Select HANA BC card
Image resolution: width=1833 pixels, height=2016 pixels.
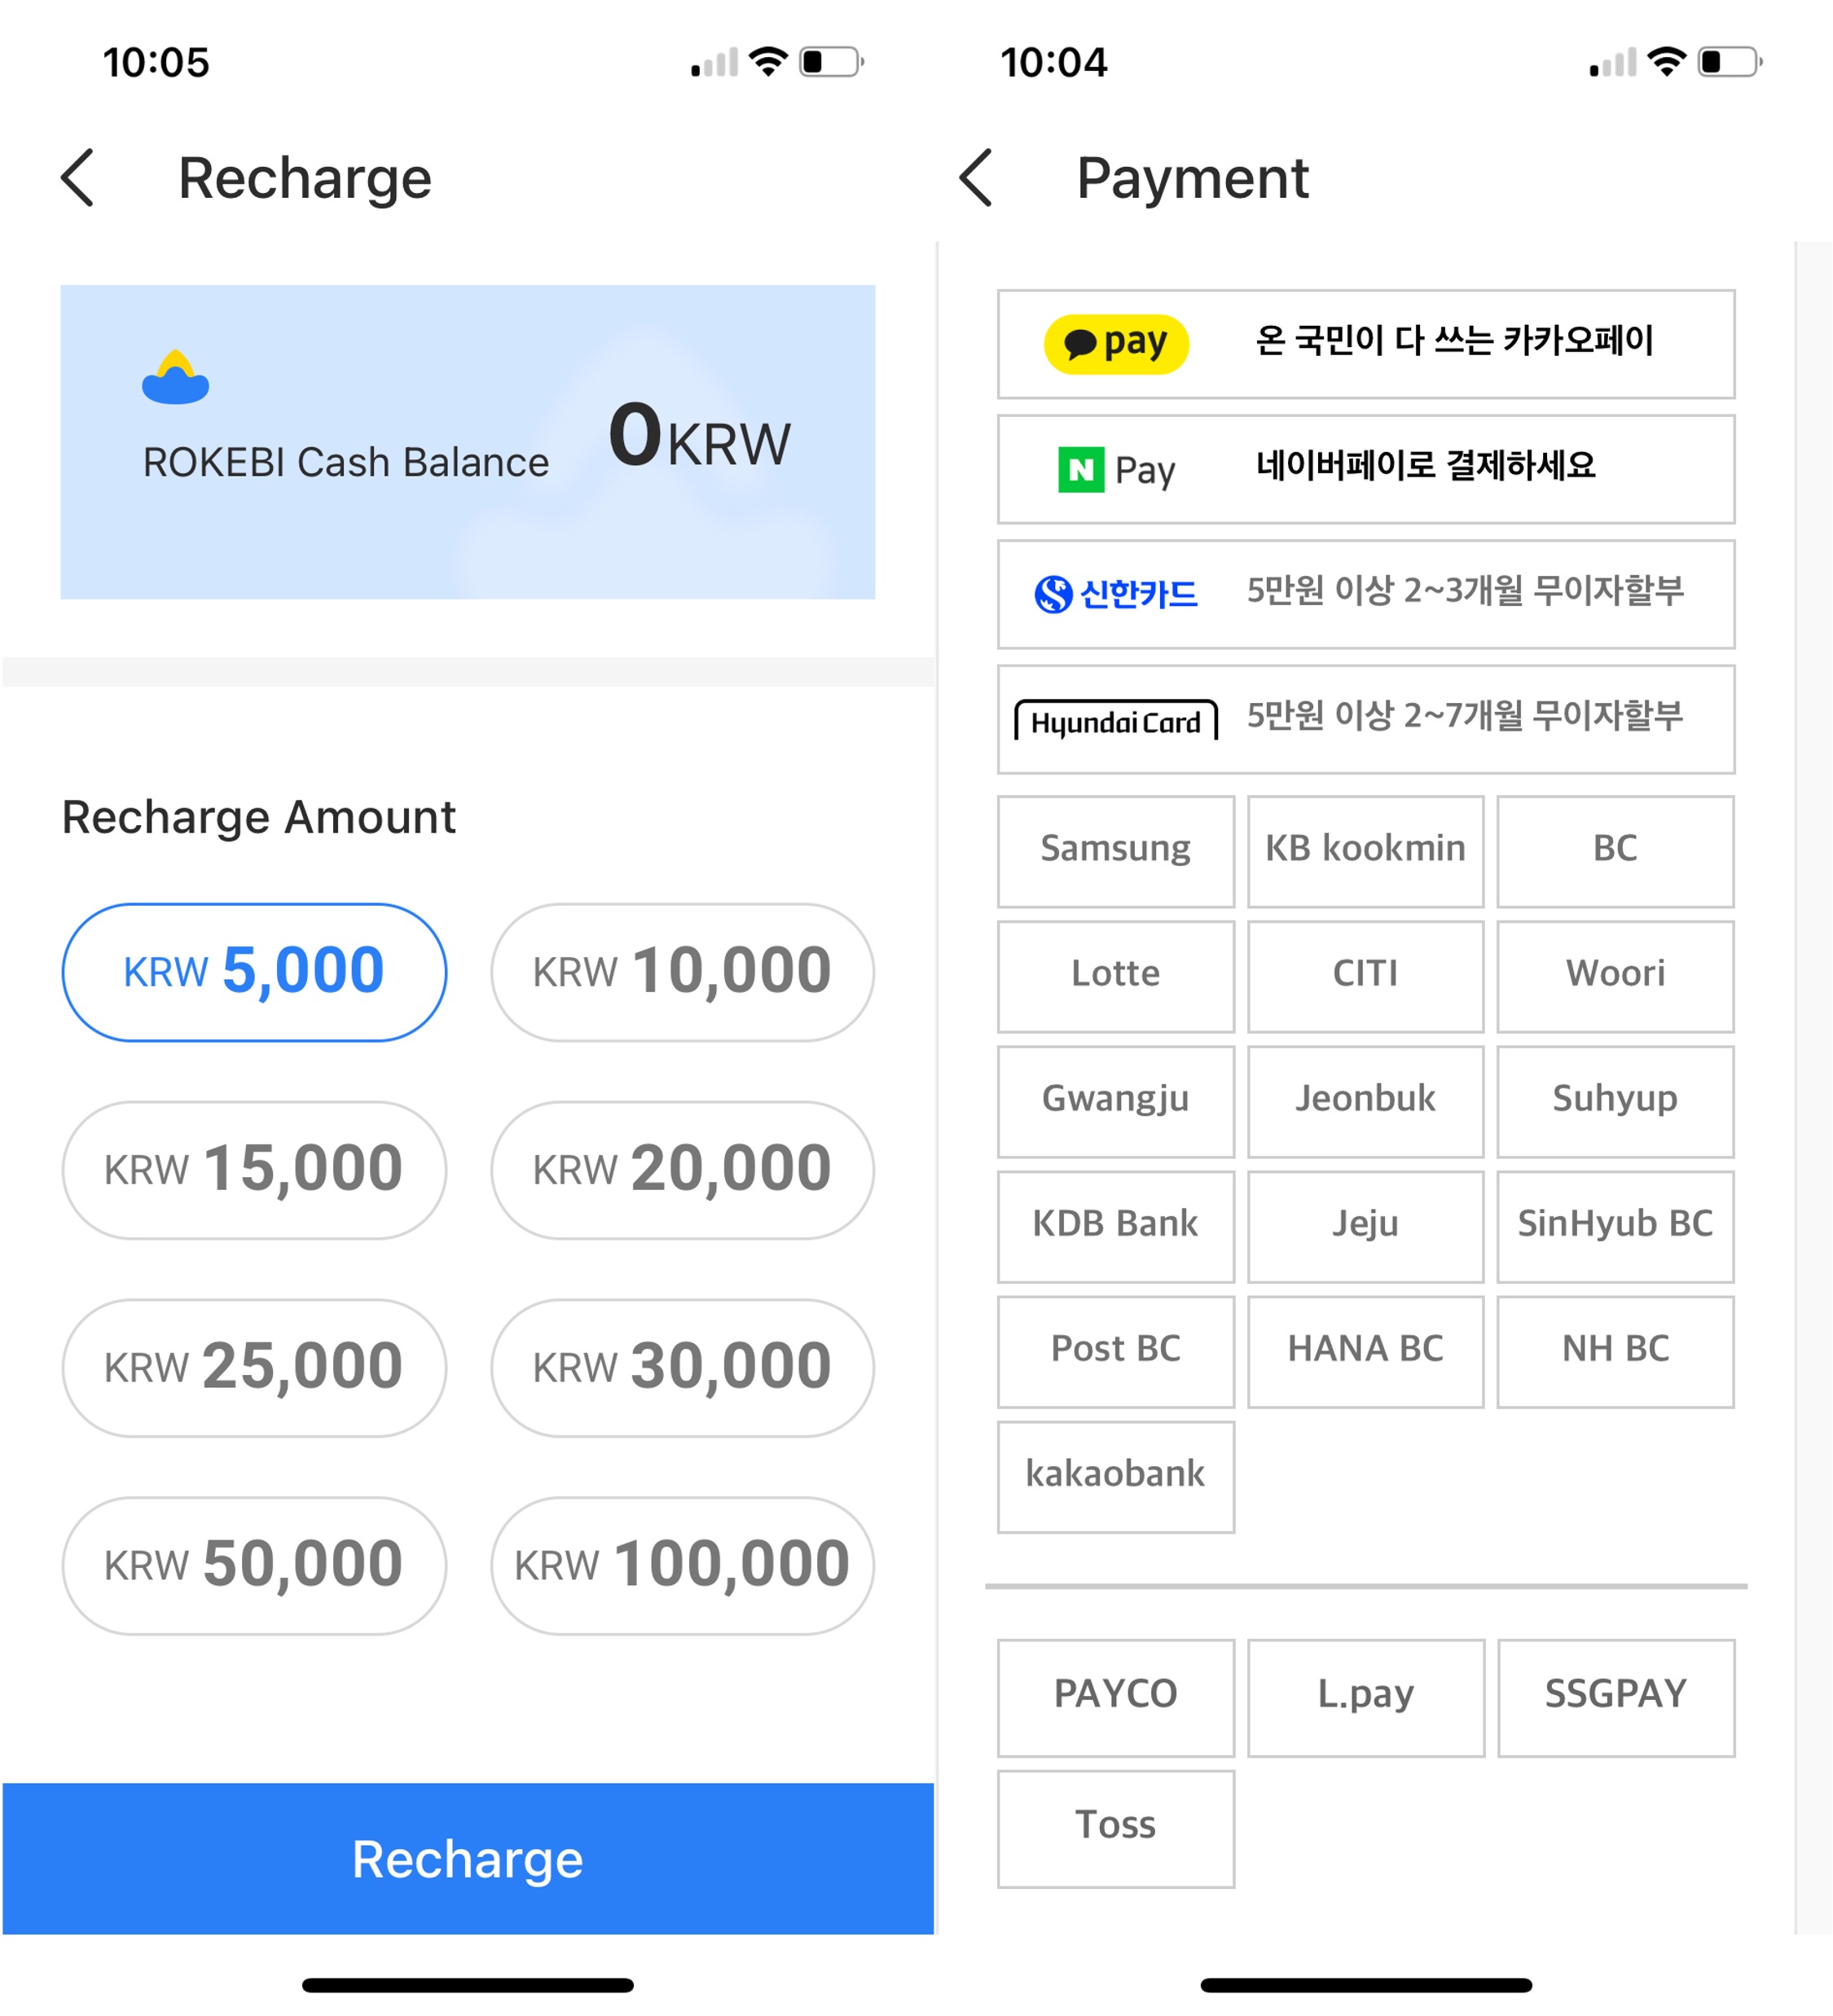[x=1366, y=1352]
